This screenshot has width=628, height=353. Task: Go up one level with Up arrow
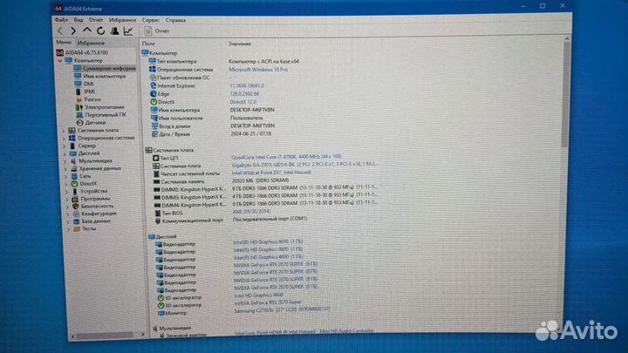[87, 31]
